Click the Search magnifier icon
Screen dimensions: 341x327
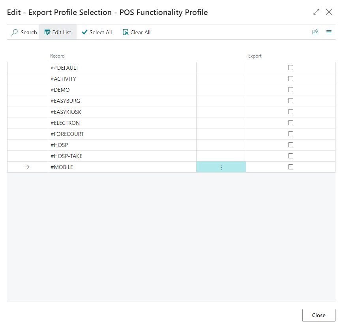pyautogui.click(x=15, y=32)
